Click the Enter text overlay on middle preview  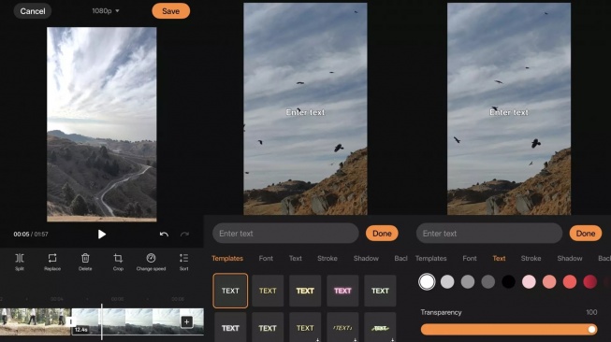click(x=305, y=112)
